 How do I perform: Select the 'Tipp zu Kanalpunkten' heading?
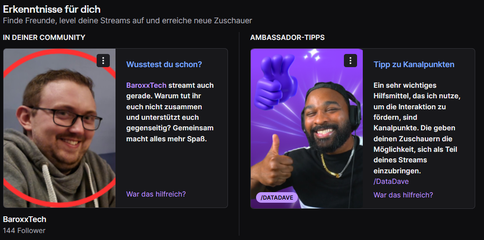[x=414, y=64]
